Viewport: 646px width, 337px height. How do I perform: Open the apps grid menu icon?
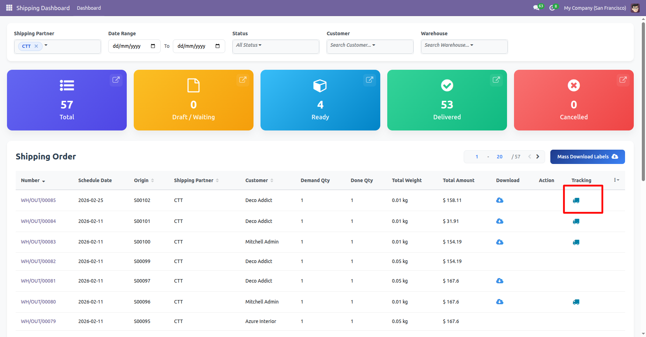pos(9,8)
